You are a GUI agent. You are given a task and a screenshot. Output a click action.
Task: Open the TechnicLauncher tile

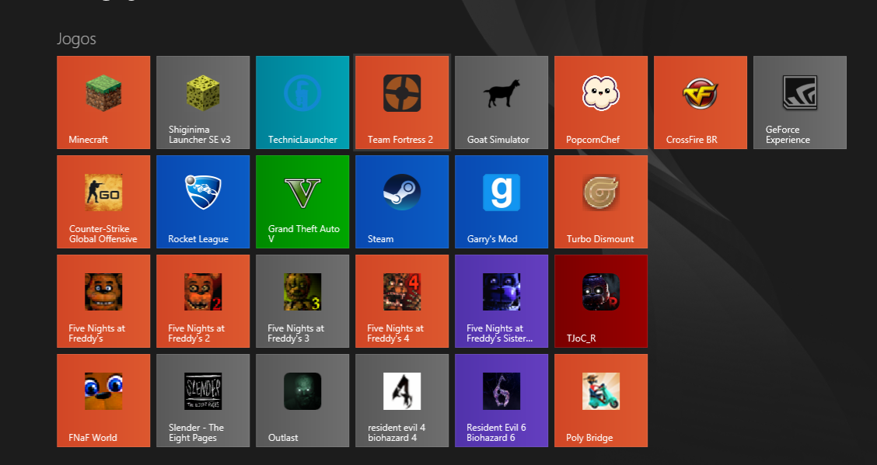(x=302, y=102)
